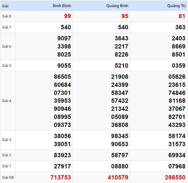Click the Quảng Trị column header
188x183 pixels.
(176, 6)
